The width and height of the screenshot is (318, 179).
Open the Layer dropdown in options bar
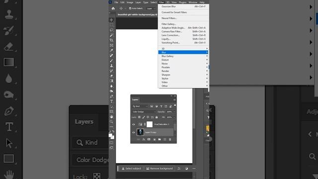(151, 8)
